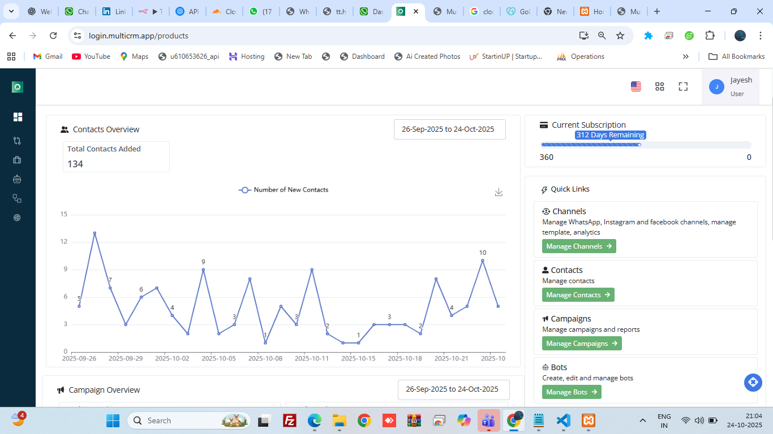Open the Campaign Overview date range selector

453,389
